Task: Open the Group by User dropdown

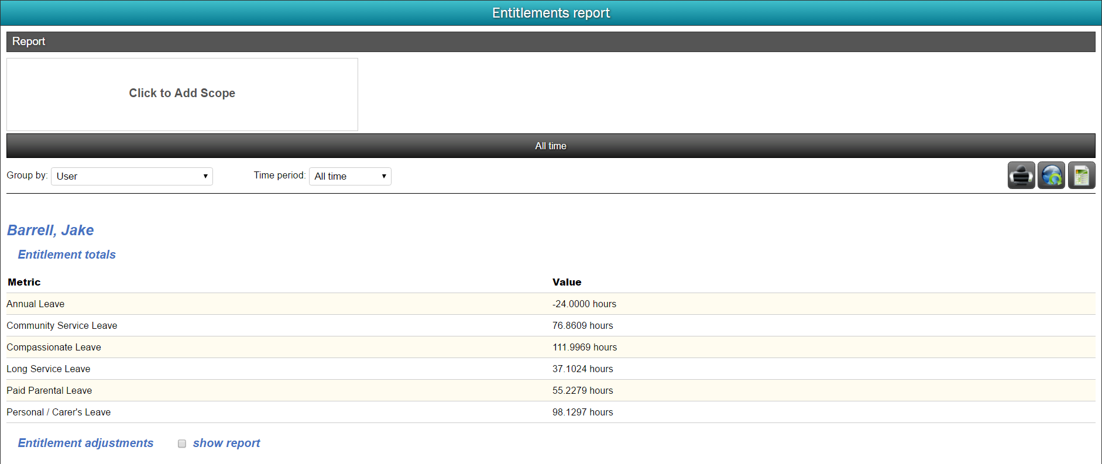Action: pyautogui.click(x=132, y=176)
